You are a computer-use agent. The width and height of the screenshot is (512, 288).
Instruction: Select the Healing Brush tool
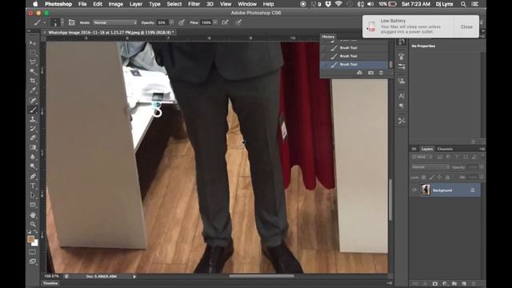coord(33,100)
